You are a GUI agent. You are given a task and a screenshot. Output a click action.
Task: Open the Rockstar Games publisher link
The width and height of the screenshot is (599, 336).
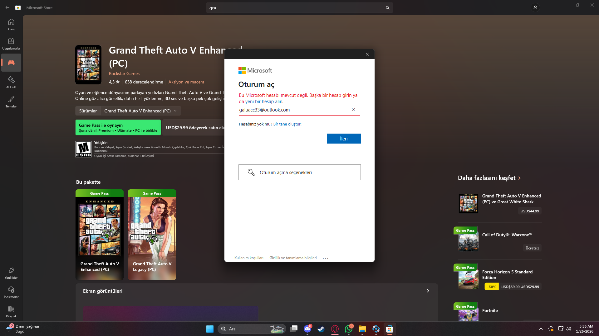(124, 73)
